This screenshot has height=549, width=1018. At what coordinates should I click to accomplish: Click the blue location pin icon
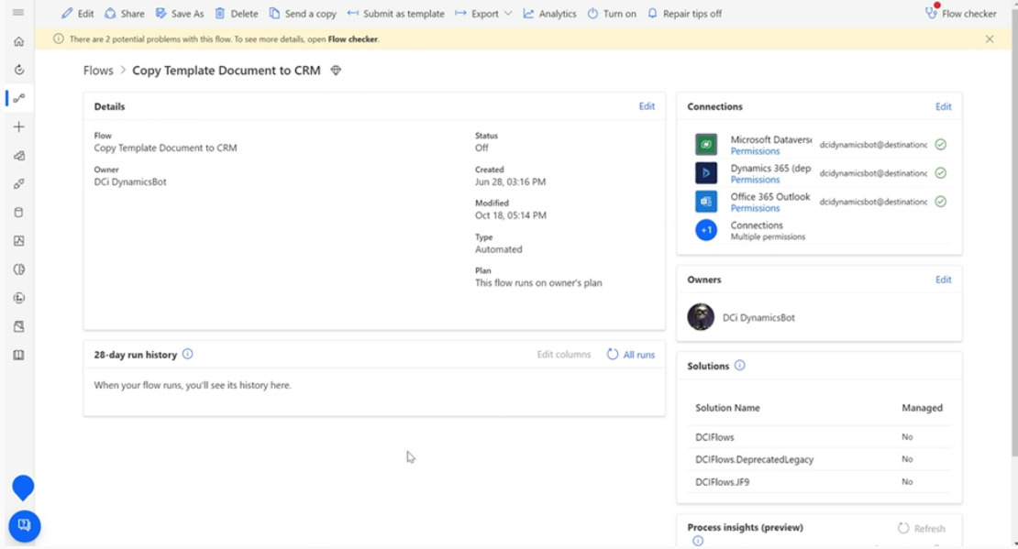tap(23, 488)
